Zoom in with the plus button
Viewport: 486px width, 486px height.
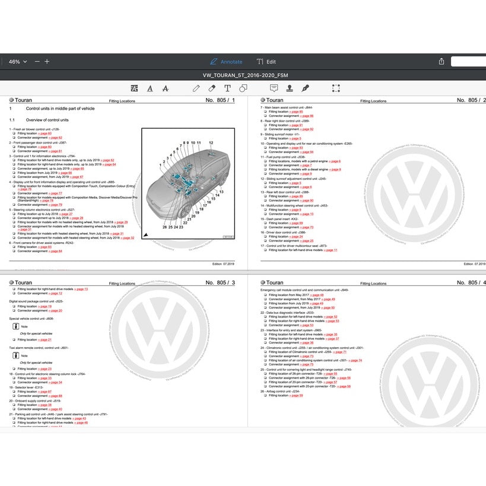pos(47,62)
